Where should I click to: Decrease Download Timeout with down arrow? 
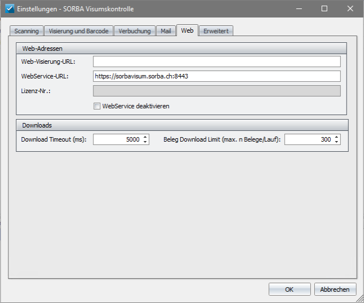click(145, 142)
